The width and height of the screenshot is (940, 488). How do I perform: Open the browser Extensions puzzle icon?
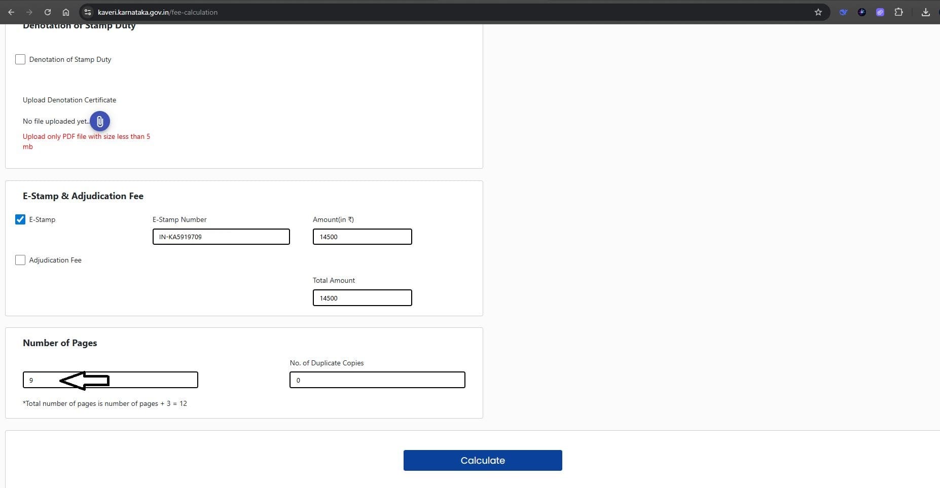(x=898, y=12)
